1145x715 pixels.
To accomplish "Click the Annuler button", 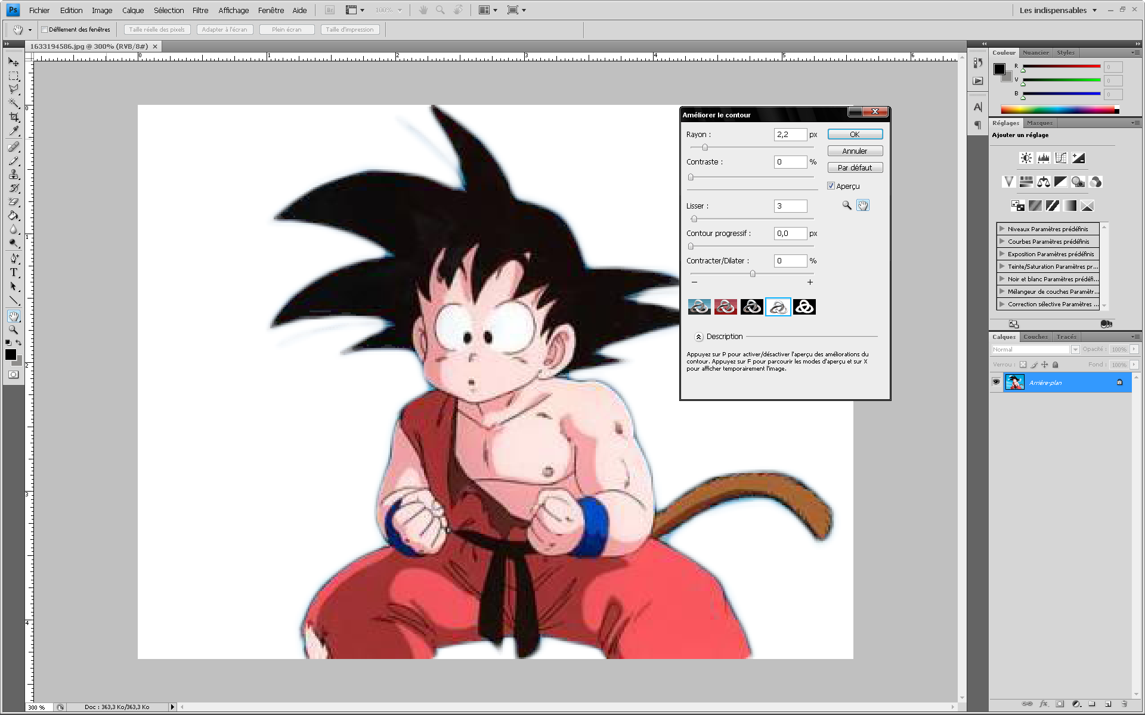I will pos(855,151).
